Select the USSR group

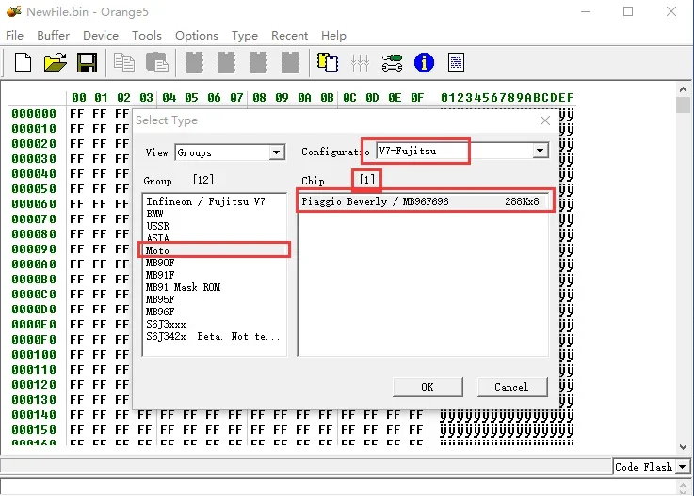(214, 226)
